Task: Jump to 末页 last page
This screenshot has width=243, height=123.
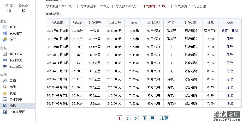Action: coord(164,119)
